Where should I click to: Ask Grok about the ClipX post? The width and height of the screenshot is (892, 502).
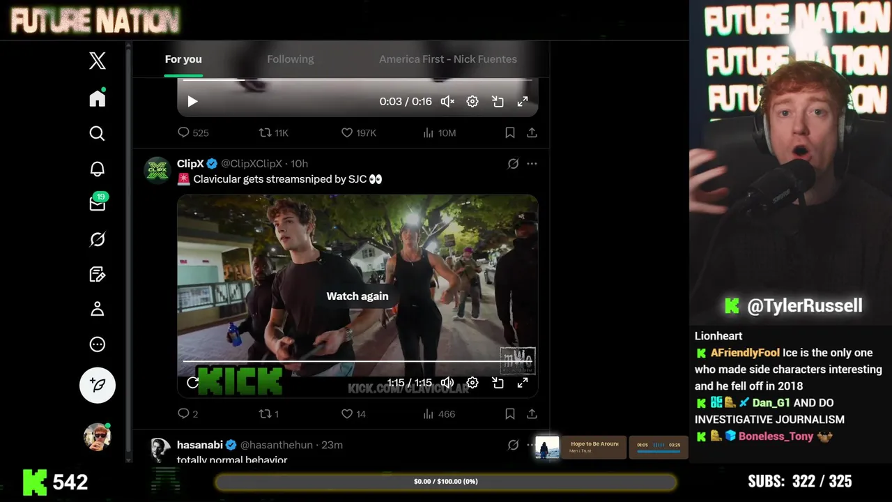coord(513,164)
